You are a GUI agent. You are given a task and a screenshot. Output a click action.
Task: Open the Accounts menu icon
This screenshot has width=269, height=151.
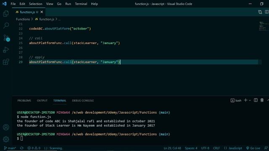click(6, 127)
